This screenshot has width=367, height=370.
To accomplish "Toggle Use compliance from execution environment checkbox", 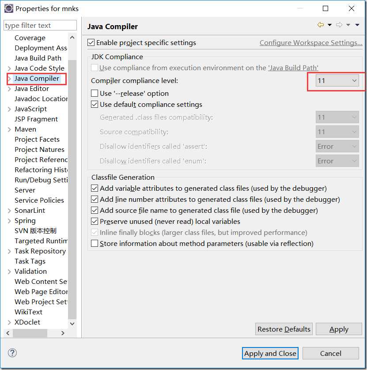I will (x=95, y=68).
